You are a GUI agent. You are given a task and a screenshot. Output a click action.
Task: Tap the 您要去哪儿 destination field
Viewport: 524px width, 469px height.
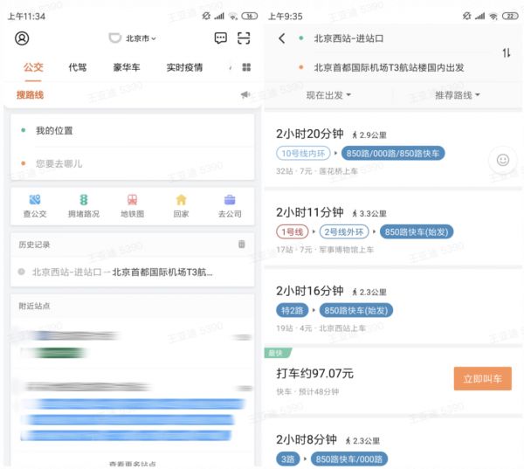click(x=131, y=163)
